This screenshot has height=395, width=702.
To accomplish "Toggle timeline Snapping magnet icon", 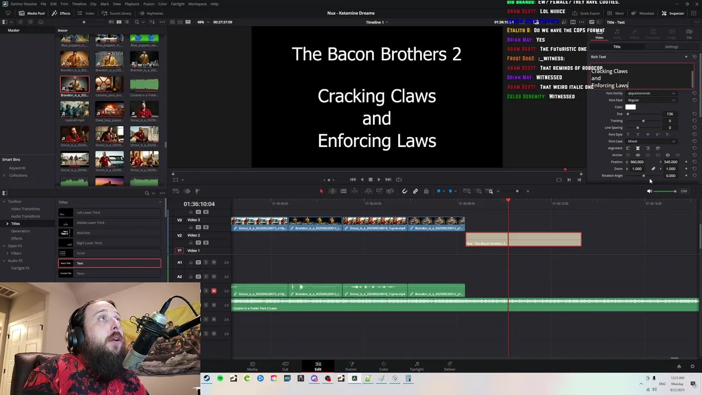I will coord(405,191).
